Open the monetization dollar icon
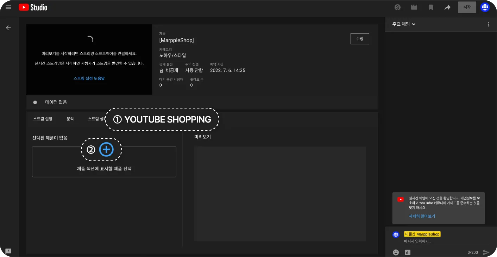This screenshot has height=257, width=497. pos(398,7)
